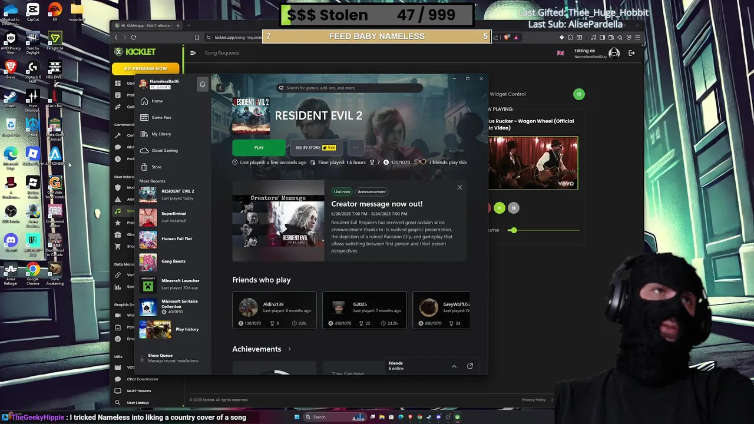Open the Google Chrome desktop shortcut
Screen dimensions: 754x424
point(33,274)
